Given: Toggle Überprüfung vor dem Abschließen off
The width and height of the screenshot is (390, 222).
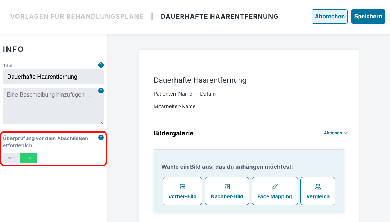Looking at the screenshot, I should [x=11, y=158].
